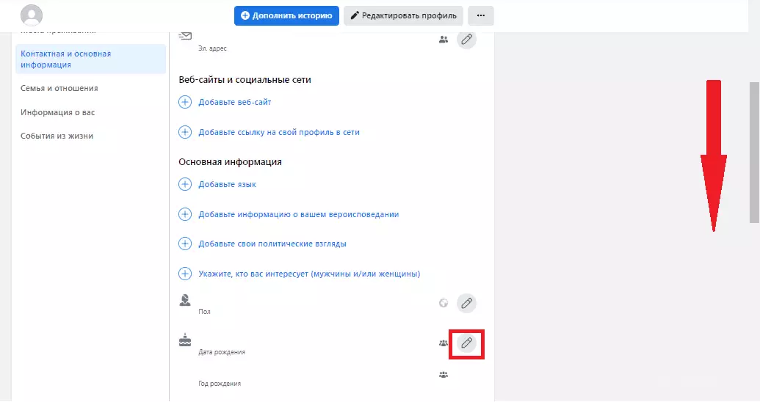Click the Пол label text
This screenshot has width=760, height=402.
[x=204, y=312]
